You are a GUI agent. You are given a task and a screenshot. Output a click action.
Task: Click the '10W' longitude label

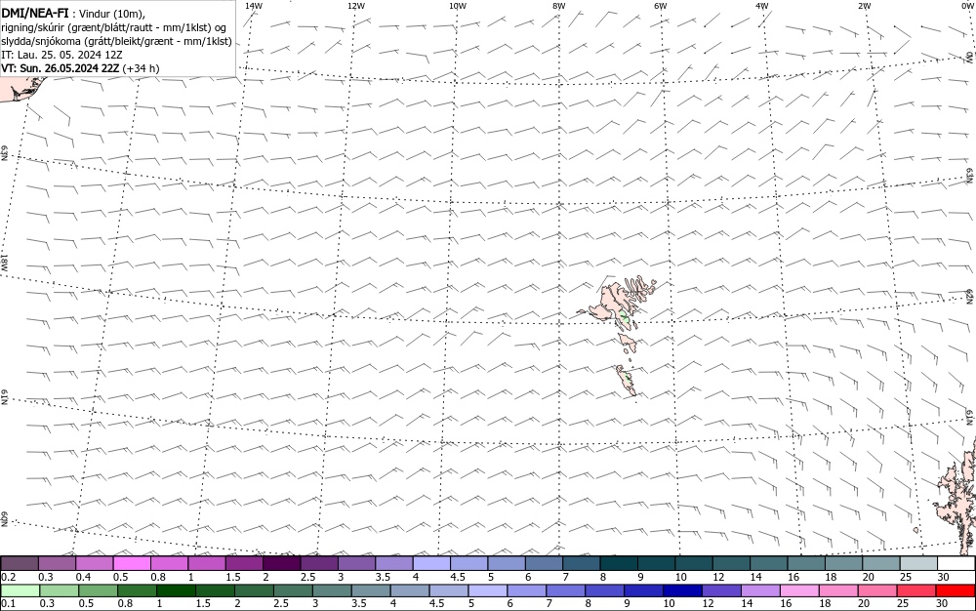[458, 6]
